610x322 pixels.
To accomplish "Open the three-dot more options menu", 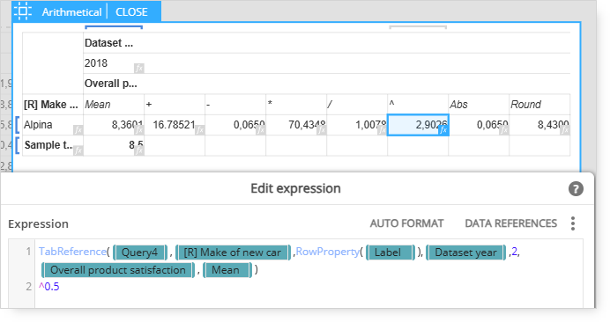I will (x=573, y=223).
